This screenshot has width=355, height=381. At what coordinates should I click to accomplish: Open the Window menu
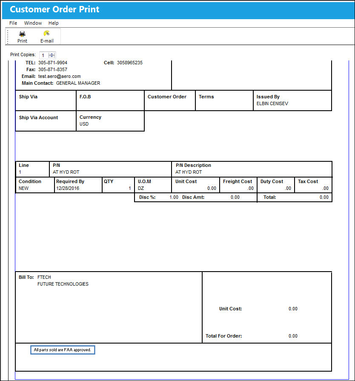click(x=33, y=23)
